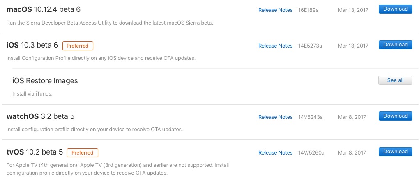Click build number 16E189a
Image resolution: width=419 pixels, height=182 pixels.
click(x=309, y=10)
